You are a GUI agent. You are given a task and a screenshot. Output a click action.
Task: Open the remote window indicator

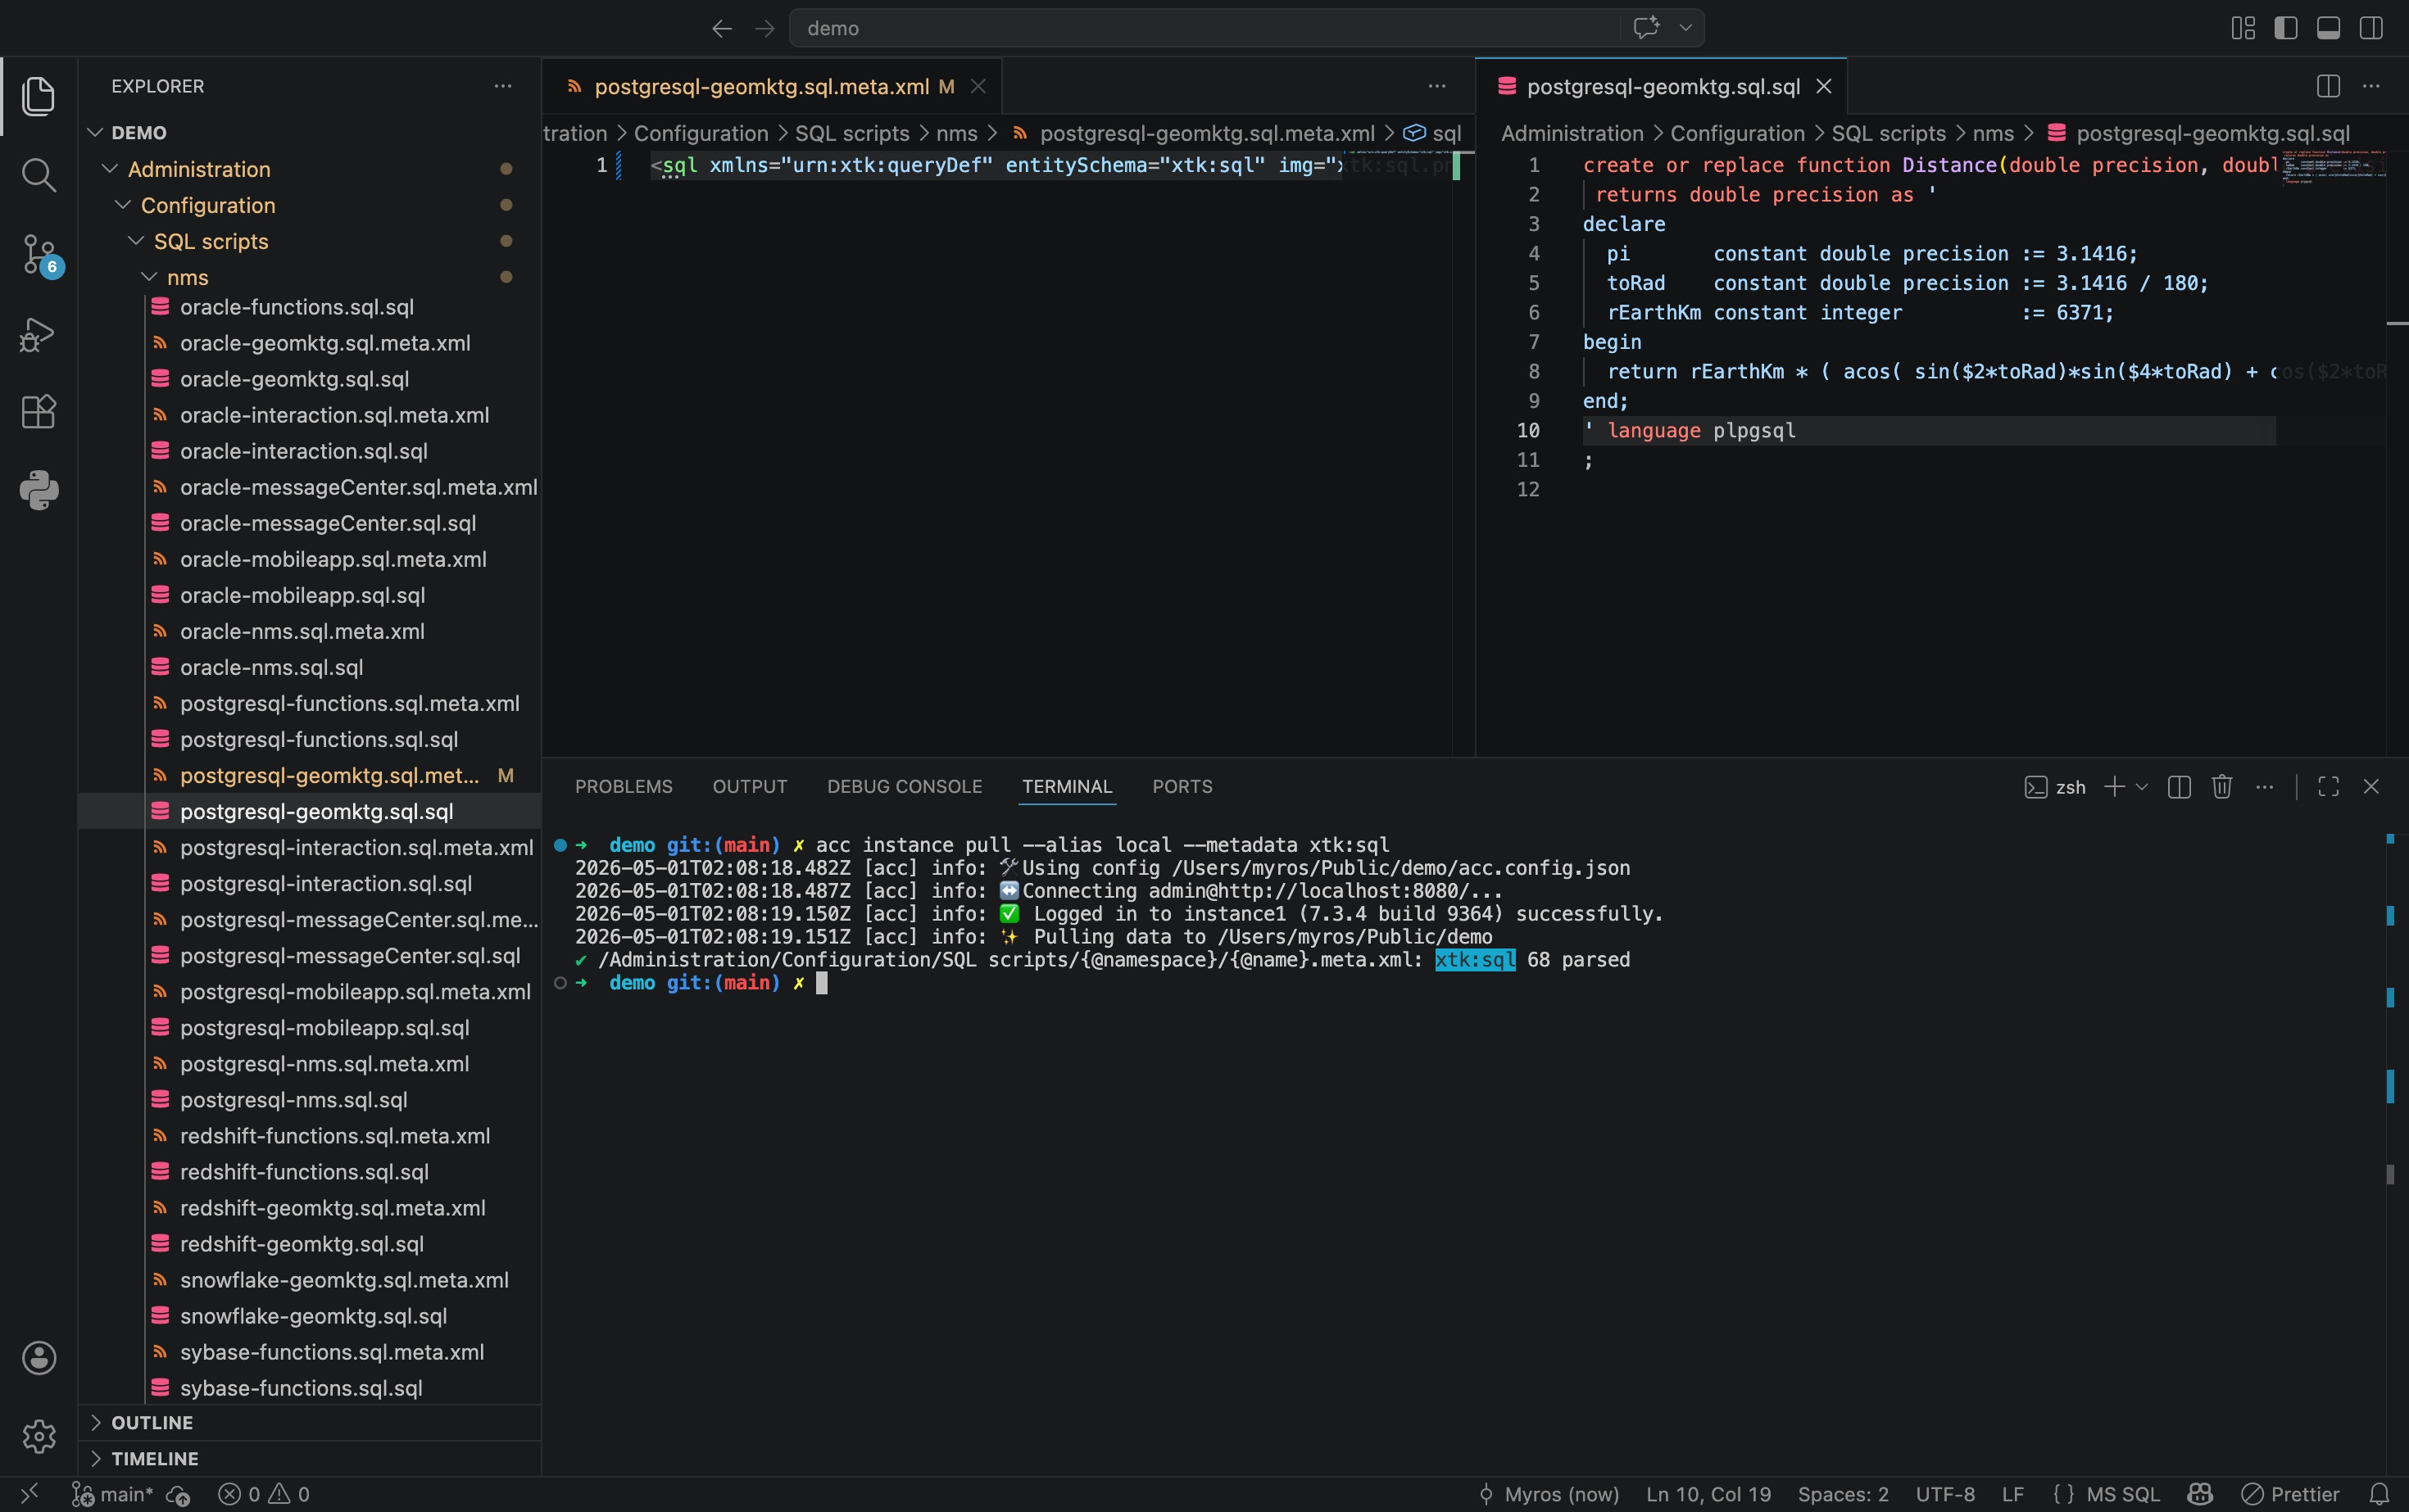(x=29, y=1494)
